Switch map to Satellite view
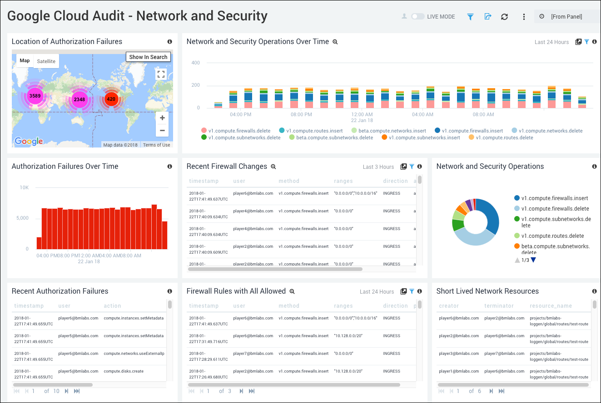Viewport: 601px width, 403px height. click(46, 61)
